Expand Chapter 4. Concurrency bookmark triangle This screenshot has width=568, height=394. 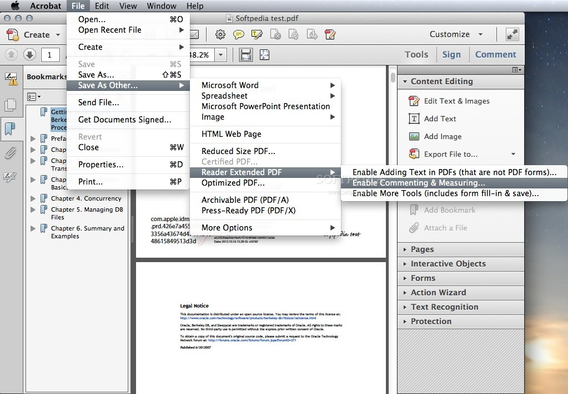click(x=33, y=198)
